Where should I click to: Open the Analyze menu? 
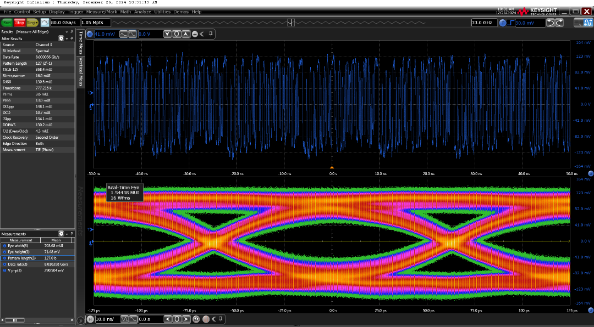pyautogui.click(x=142, y=12)
